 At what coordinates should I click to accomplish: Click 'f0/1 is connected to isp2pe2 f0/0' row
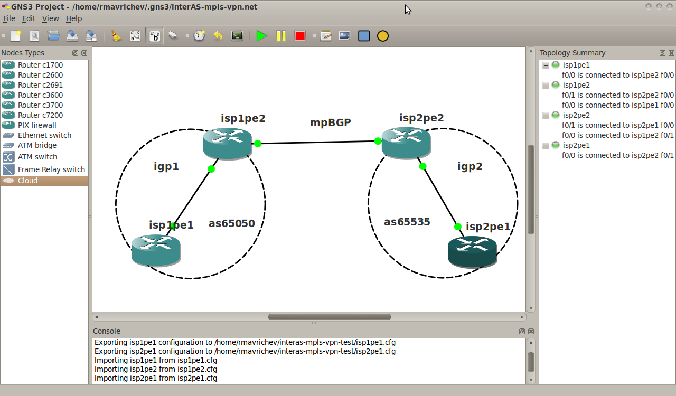point(618,95)
